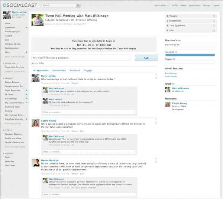Click the star icon beside 1 person likes this
The image size is (223, 199).
pyautogui.click(x=77, y=187)
